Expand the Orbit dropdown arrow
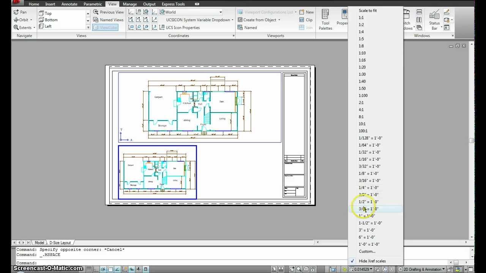The image size is (486, 273). coord(31,20)
